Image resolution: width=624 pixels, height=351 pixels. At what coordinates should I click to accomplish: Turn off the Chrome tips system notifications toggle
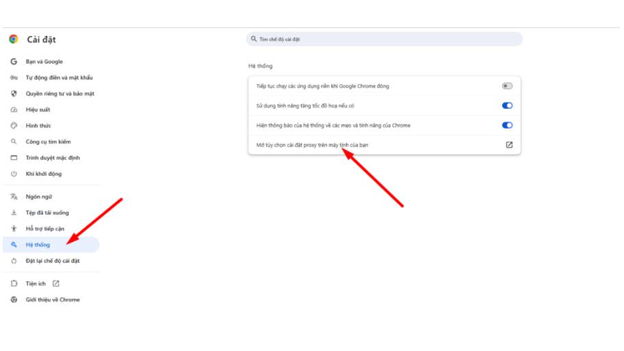[x=507, y=125]
